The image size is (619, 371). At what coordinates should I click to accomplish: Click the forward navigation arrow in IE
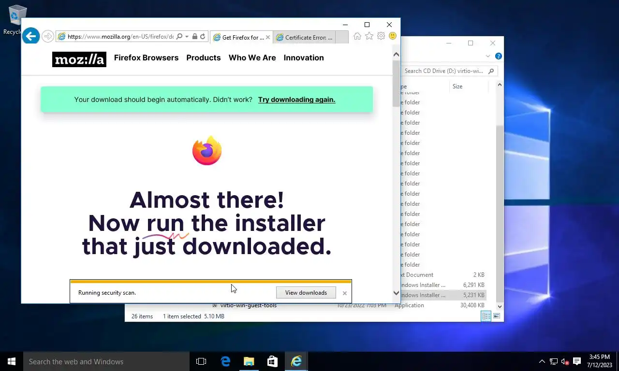point(47,36)
